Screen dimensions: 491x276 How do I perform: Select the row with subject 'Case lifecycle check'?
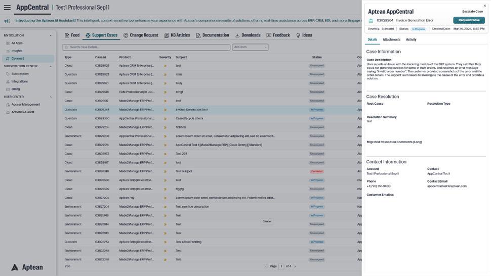(212, 118)
